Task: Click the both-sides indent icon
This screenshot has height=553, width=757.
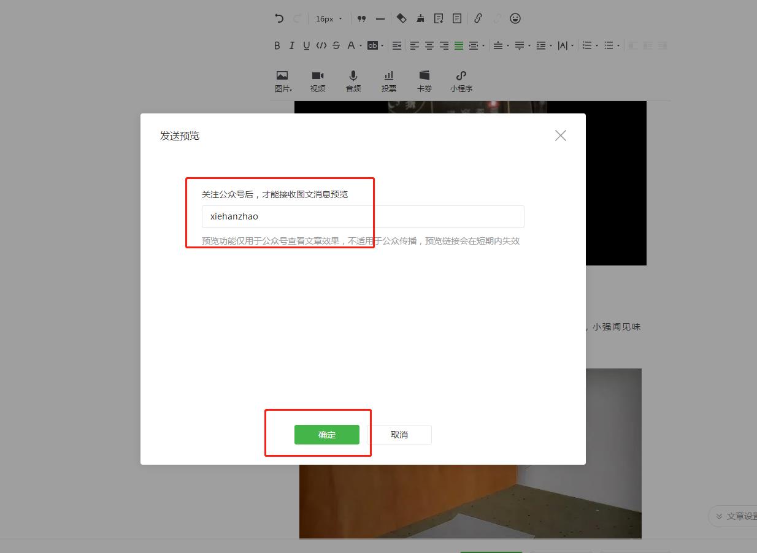Action: (473, 45)
